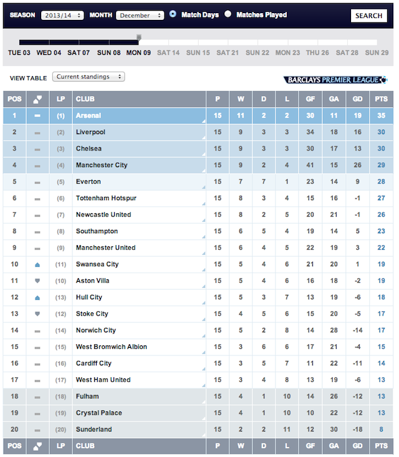
Task: Click Arsenal's no-change position indicator
Action: pyautogui.click(x=37, y=116)
